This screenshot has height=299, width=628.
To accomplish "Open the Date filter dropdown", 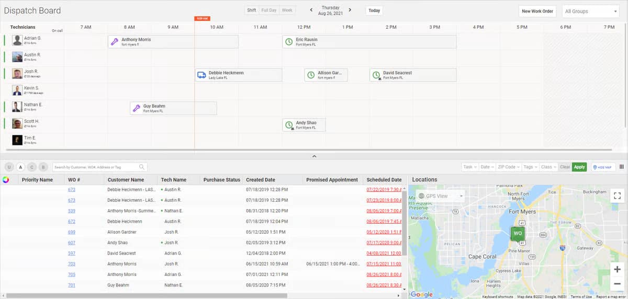I will (x=487, y=167).
